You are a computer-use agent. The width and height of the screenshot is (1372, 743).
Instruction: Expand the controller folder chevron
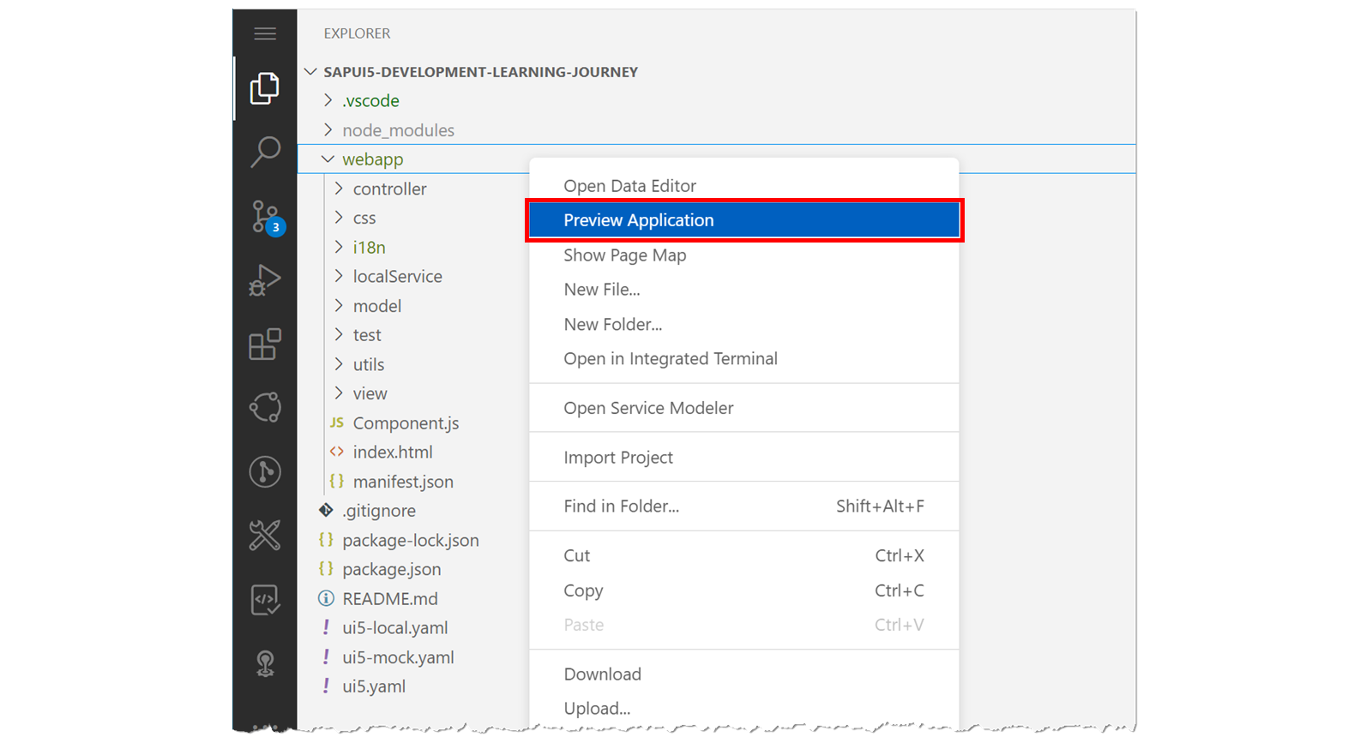(339, 189)
